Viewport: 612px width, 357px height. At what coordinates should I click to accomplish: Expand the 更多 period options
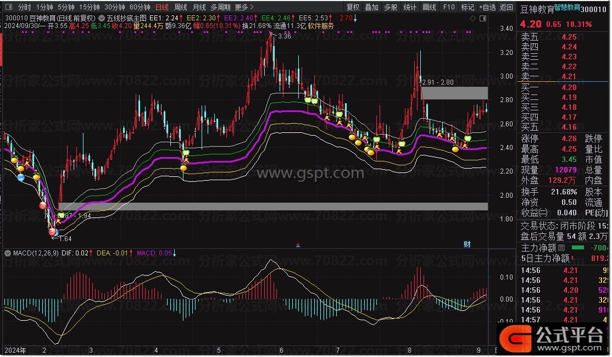pos(244,7)
